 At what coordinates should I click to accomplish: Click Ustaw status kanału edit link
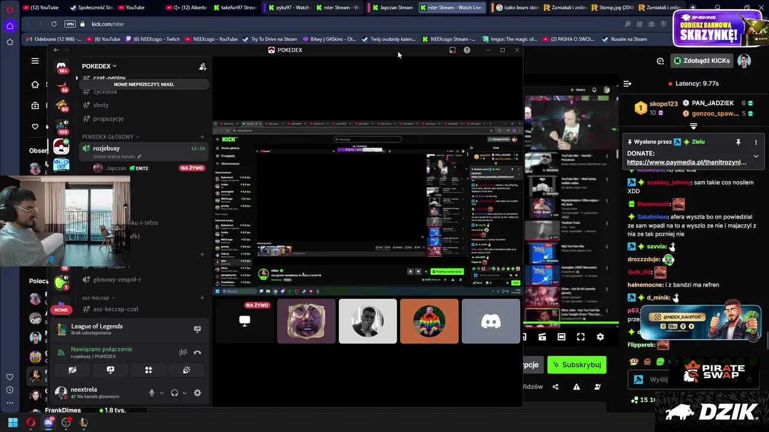tap(117, 157)
